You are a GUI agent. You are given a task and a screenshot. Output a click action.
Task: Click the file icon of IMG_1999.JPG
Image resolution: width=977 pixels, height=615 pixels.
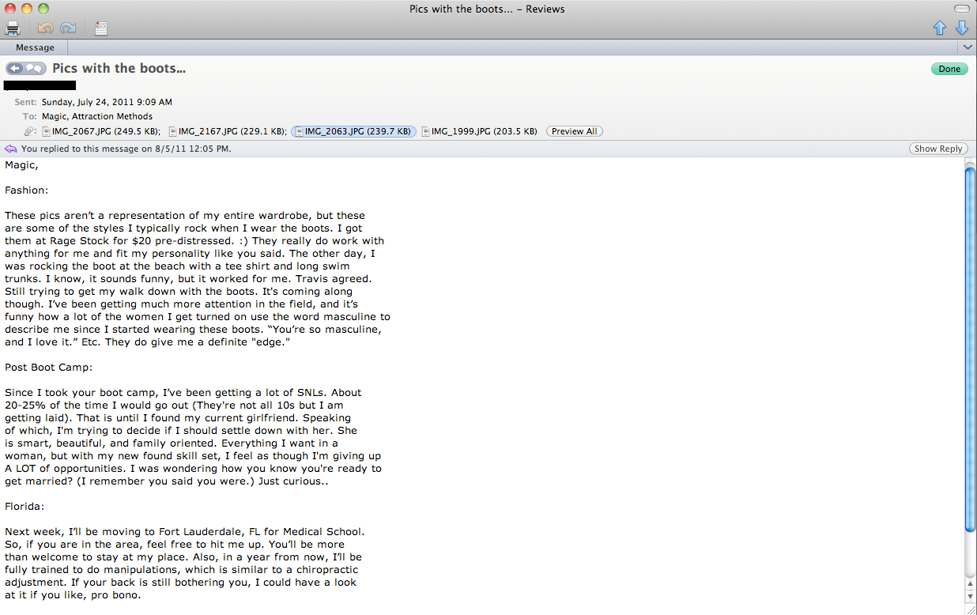426,131
